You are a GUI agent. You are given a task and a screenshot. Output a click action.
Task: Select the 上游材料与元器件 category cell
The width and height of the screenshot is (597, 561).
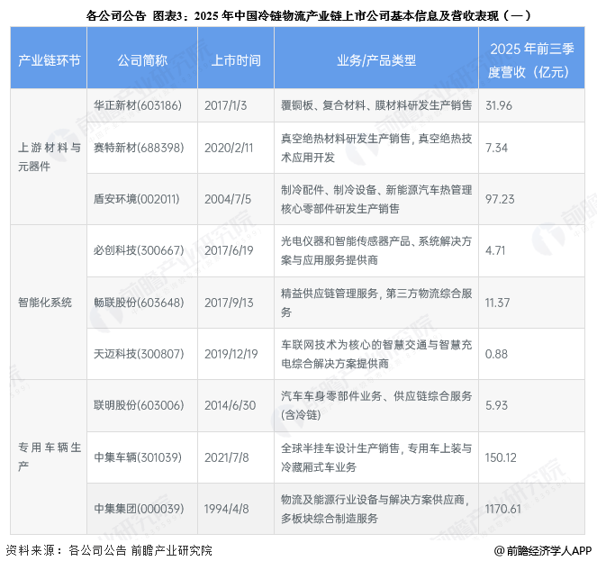49,157
